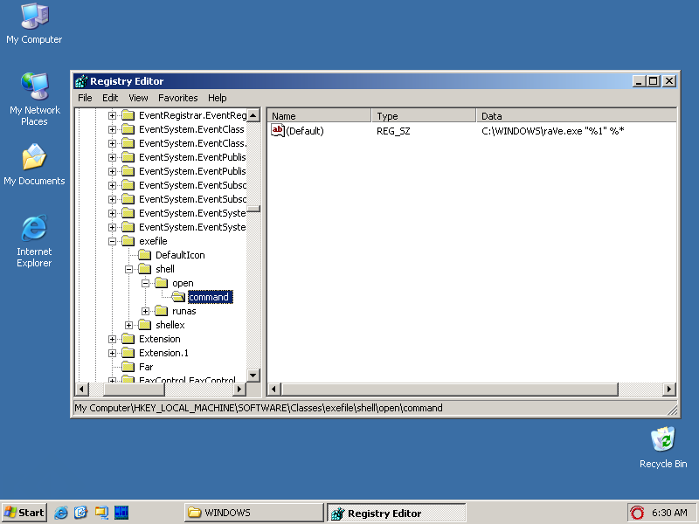The height and width of the screenshot is (524, 699).
Task: Click the open-folder icon beside command
Action: [x=178, y=297]
